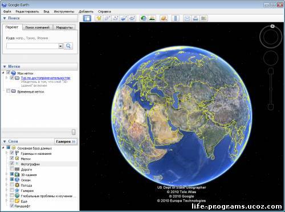Open the ruler measuring tool
Viewport: 285px width, 212px height.
[x=176, y=18]
